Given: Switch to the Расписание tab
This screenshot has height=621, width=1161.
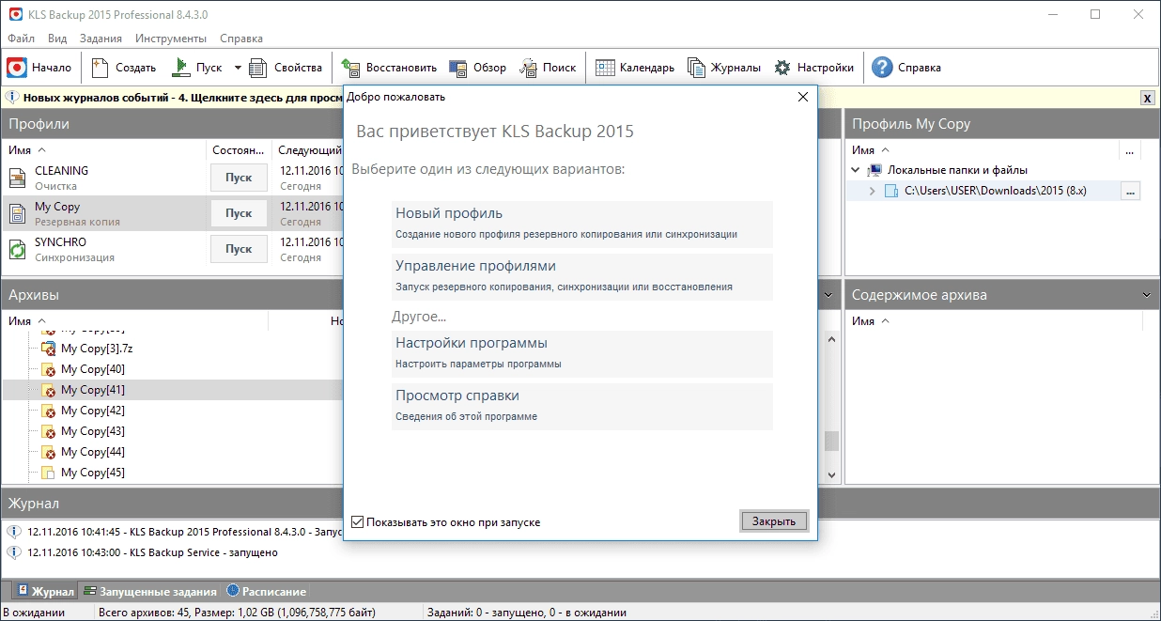Looking at the screenshot, I should pos(266,592).
